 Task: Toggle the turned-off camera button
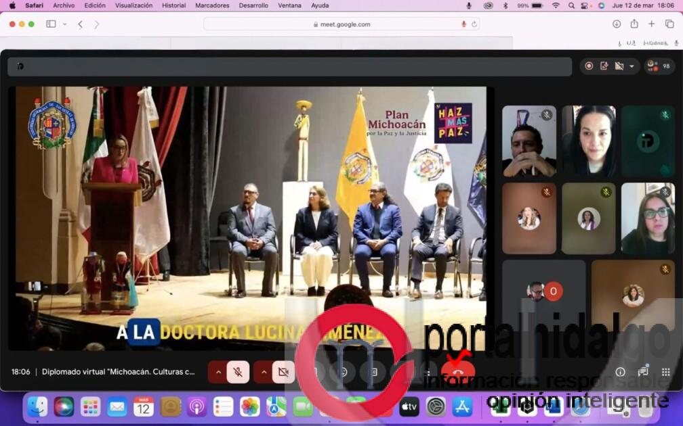tap(283, 372)
